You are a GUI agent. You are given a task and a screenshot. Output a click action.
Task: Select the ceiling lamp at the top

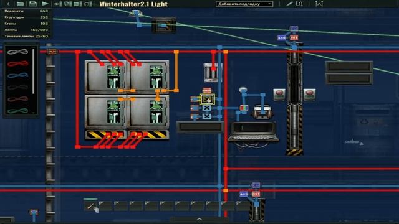135,12
